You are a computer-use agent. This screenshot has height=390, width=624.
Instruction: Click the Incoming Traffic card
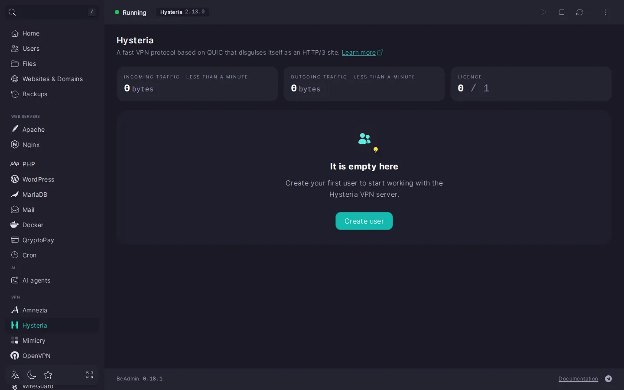pos(197,84)
